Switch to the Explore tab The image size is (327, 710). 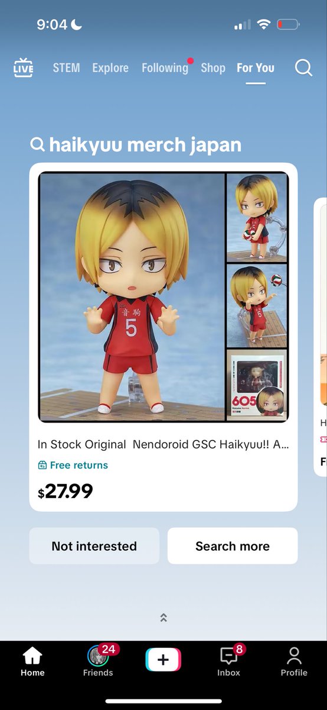pyautogui.click(x=110, y=67)
